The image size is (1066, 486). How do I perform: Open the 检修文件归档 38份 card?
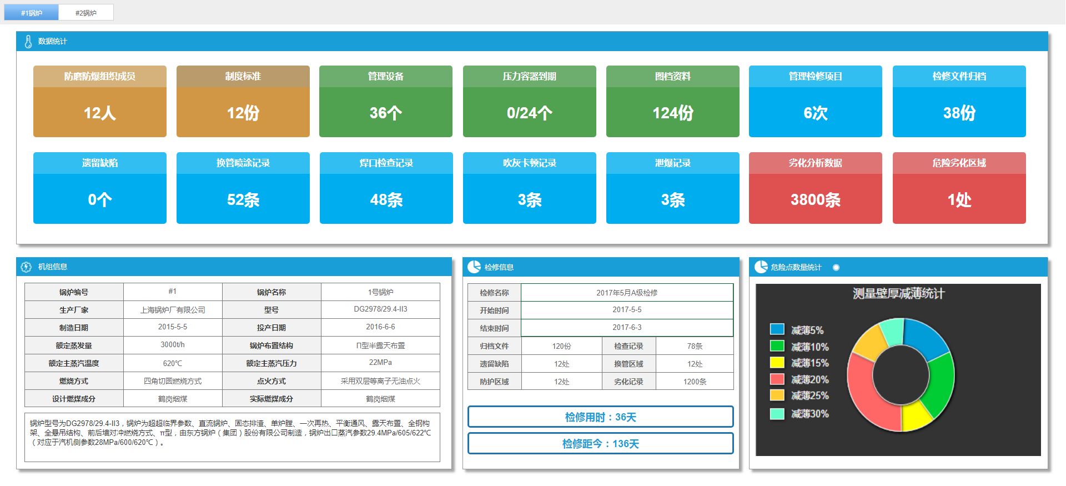pos(959,101)
